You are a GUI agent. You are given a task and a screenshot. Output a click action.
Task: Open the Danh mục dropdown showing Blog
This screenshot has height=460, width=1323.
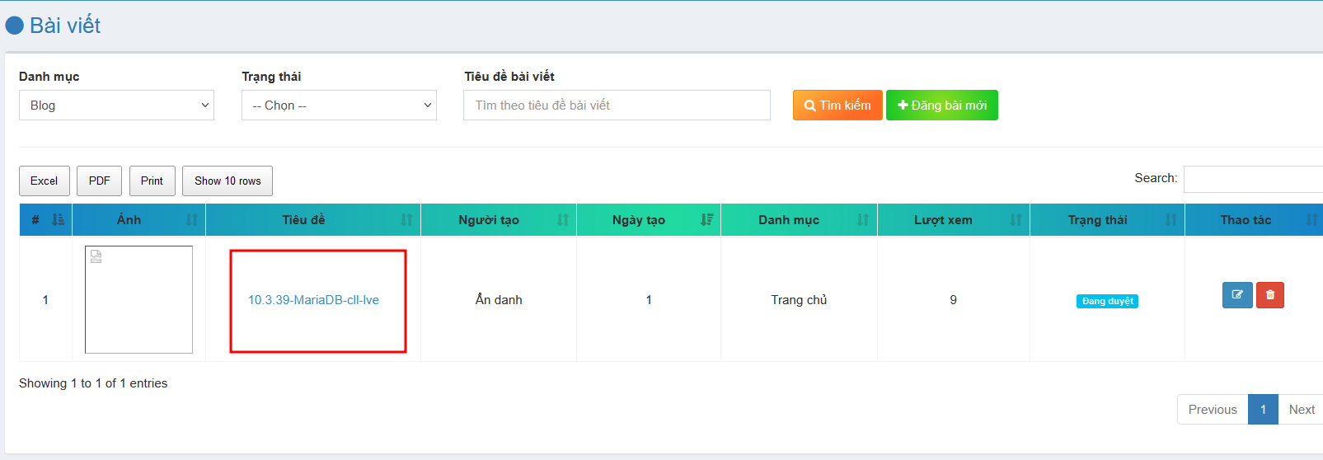[116, 106]
